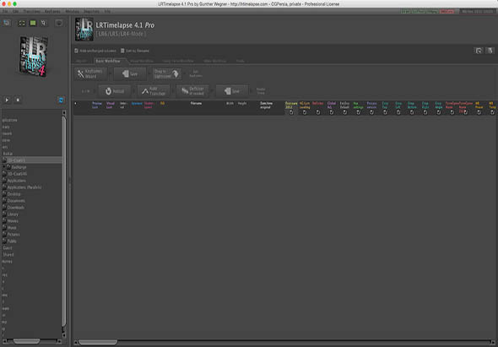Open the Edit menu
The width and height of the screenshot is (498, 347).
15,12
